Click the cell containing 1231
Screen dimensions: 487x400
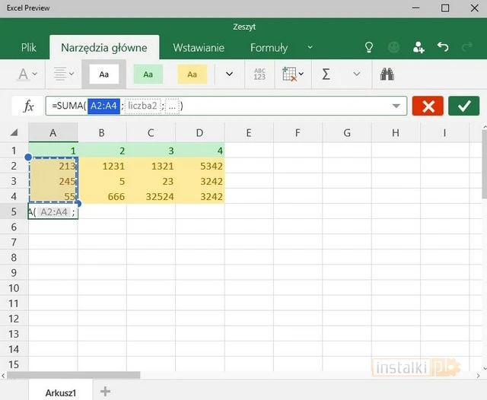click(x=102, y=166)
